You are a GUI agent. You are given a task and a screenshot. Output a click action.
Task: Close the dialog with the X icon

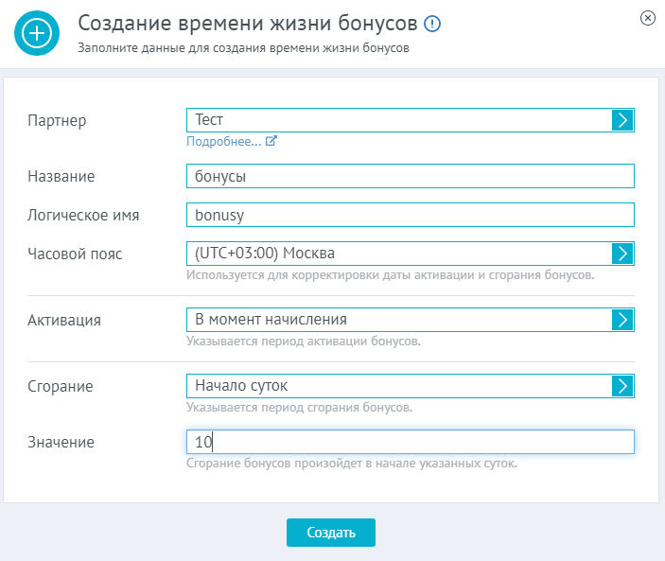(x=648, y=18)
